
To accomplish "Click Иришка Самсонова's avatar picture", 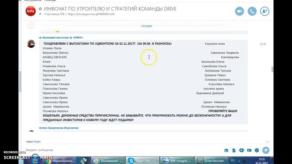I will 31,44.
